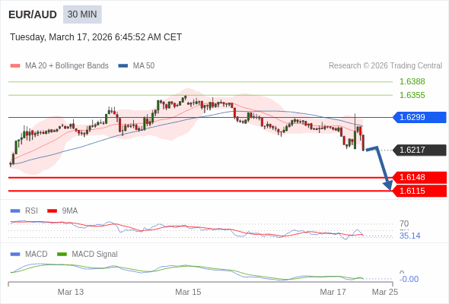Click the MACD Signal legend label
The height and width of the screenshot is (304, 449).
coord(95,255)
